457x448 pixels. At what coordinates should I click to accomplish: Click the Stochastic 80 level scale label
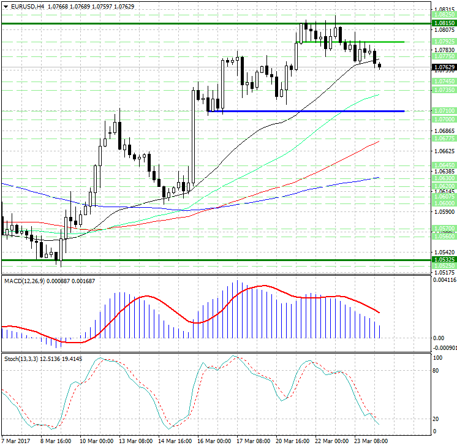coord(437,370)
